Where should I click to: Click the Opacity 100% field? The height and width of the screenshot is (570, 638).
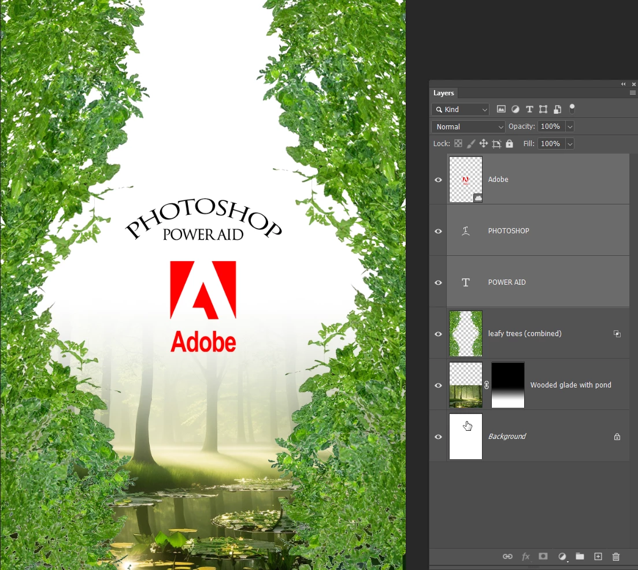tap(551, 126)
